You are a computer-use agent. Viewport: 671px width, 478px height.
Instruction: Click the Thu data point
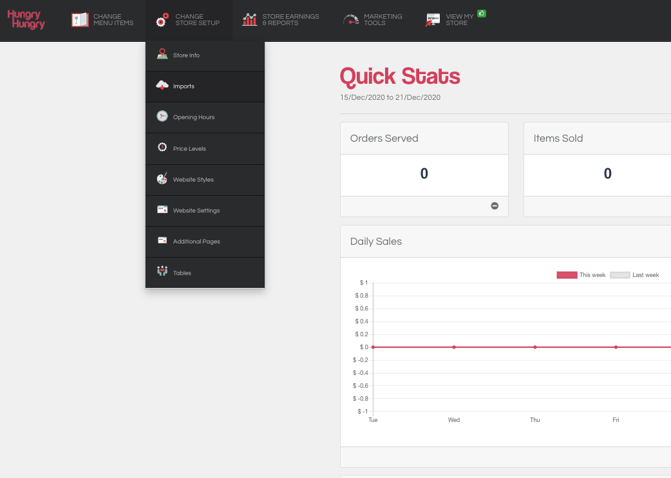pos(535,347)
